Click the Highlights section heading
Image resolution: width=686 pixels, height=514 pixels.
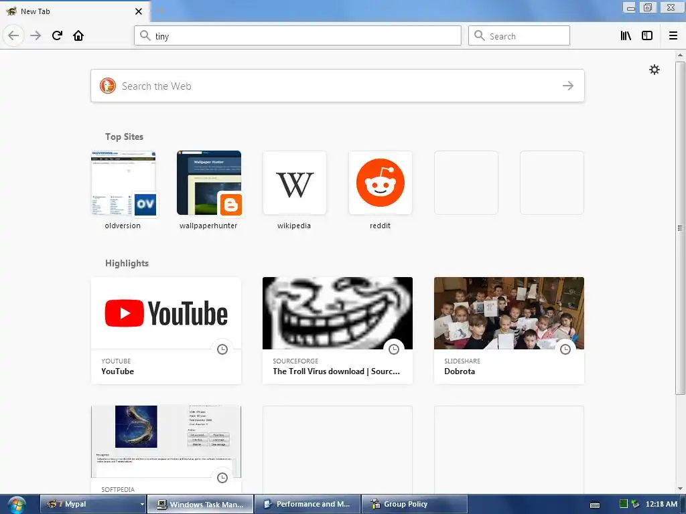click(x=127, y=263)
